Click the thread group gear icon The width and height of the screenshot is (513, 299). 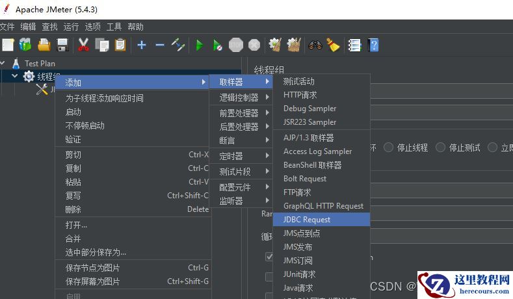[x=29, y=77]
